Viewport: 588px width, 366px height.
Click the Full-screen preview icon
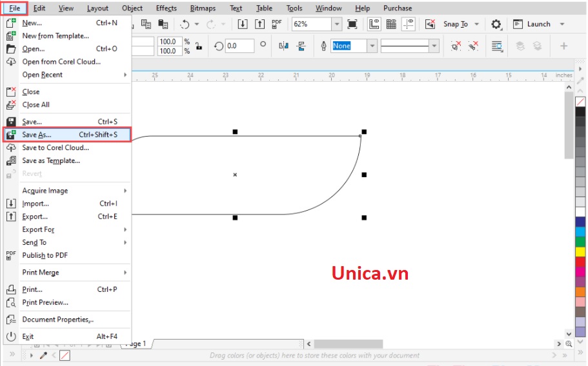coord(352,24)
